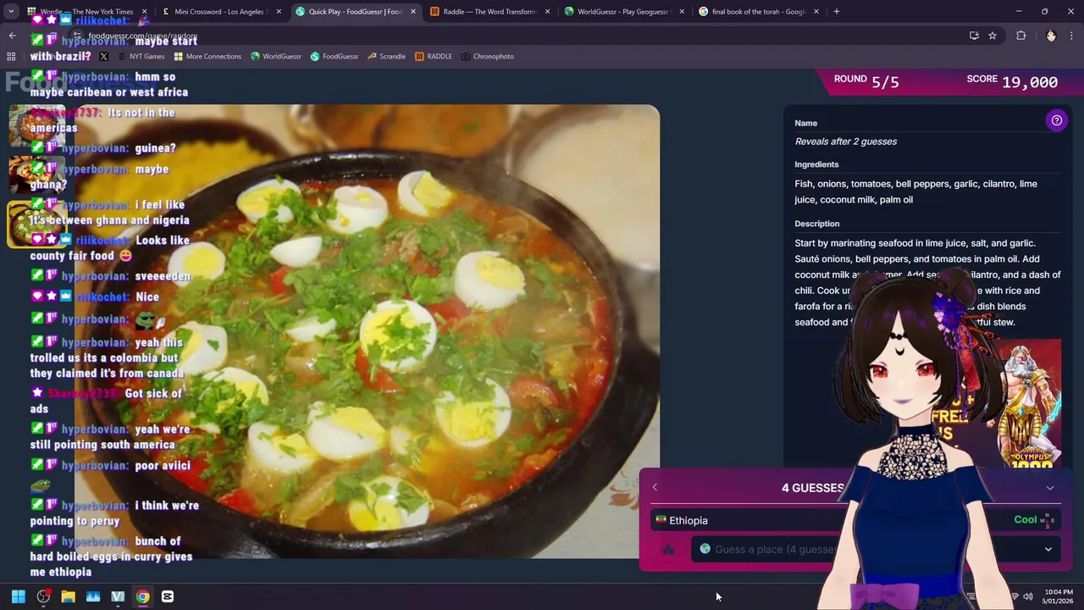Click the install app icon in address bar
The width and height of the screenshot is (1084, 610).
point(974,36)
